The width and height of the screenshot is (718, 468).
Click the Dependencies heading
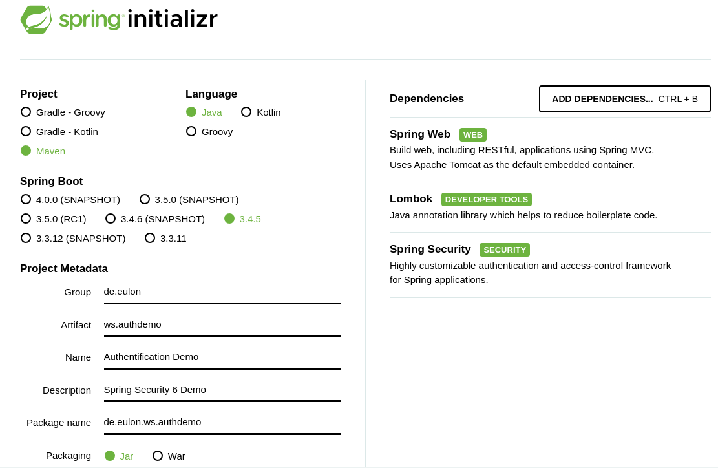pyautogui.click(x=427, y=99)
